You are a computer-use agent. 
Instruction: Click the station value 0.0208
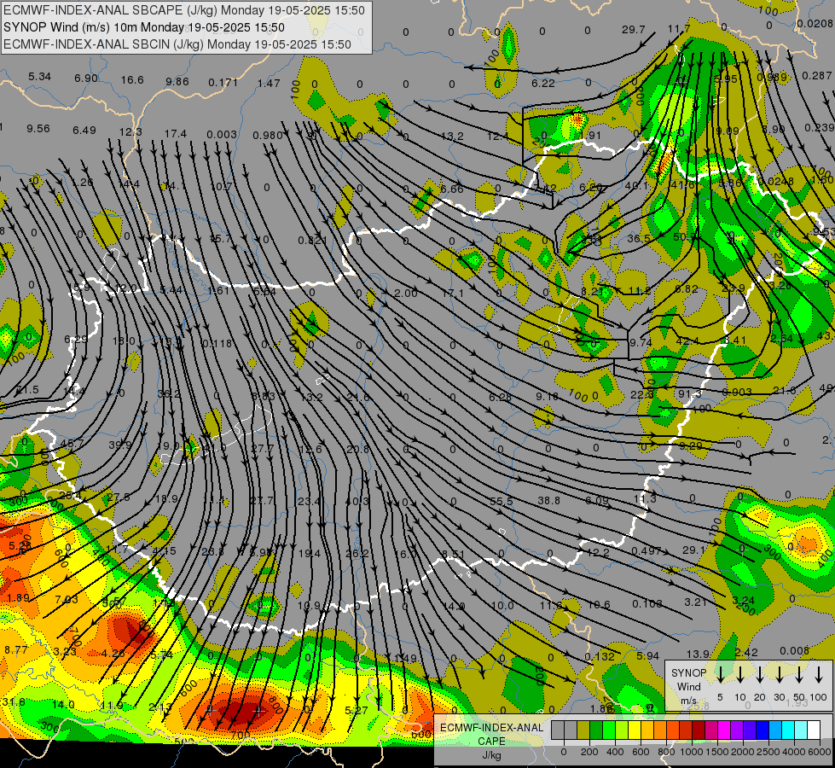tap(815, 23)
